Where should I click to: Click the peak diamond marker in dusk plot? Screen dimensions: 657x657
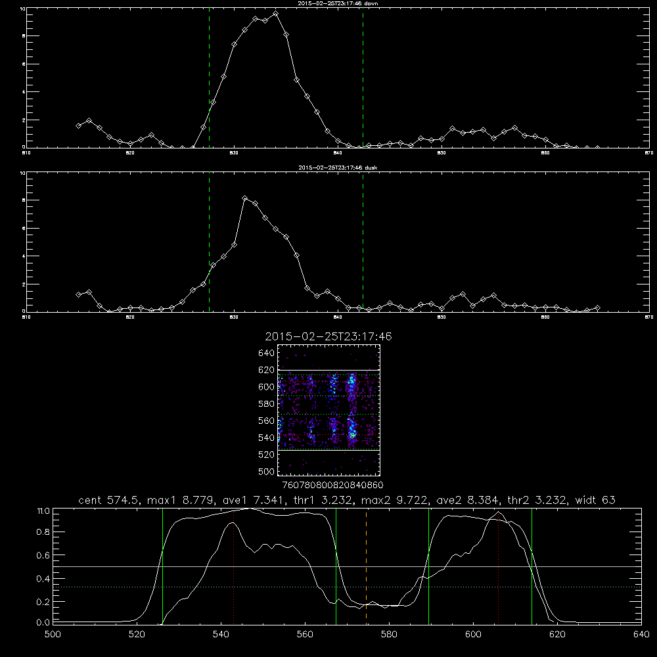coord(244,198)
